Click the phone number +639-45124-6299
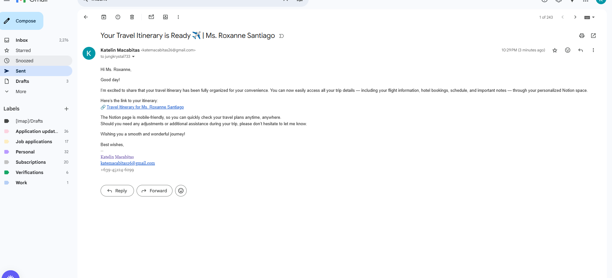The image size is (612, 278). pyautogui.click(x=117, y=170)
